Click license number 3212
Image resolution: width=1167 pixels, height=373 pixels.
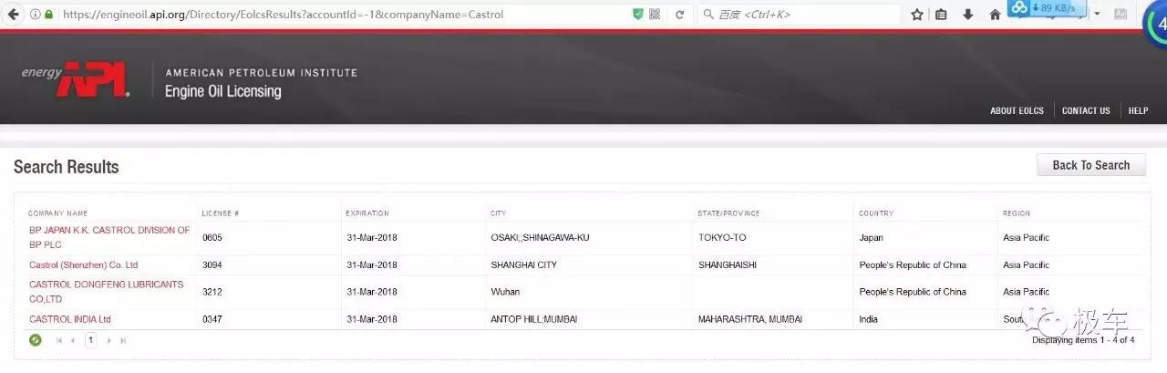click(x=212, y=292)
